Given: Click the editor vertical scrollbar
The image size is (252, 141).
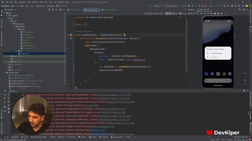Looking at the screenshot, I should (186, 45).
